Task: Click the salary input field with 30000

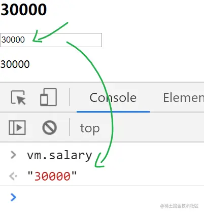Action: coord(51,40)
